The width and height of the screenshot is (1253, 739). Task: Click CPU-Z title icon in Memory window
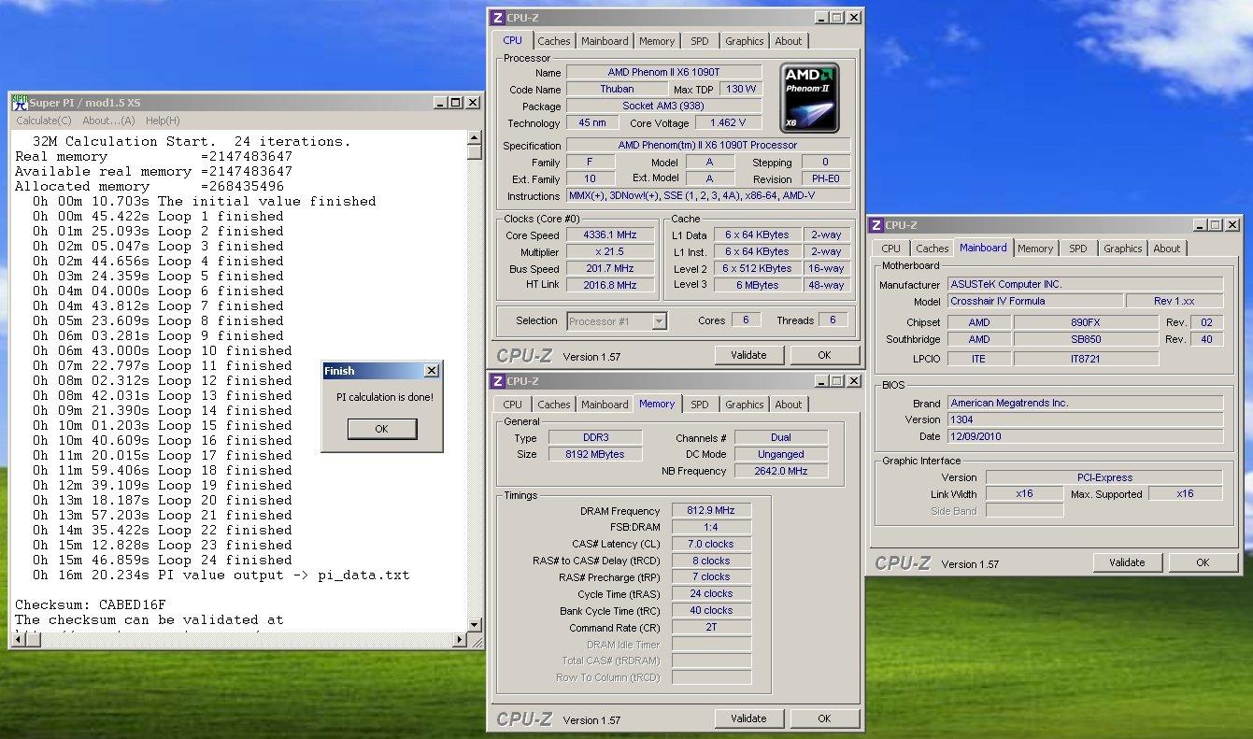(498, 381)
